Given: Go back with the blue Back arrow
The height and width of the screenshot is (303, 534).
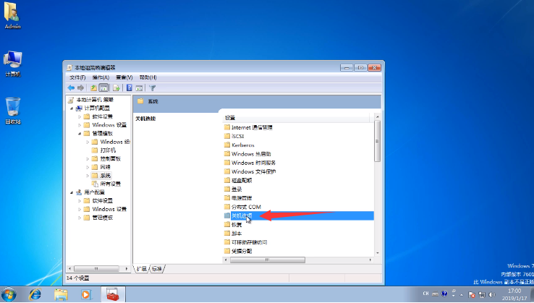Looking at the screenshot, I should point(71,88).
